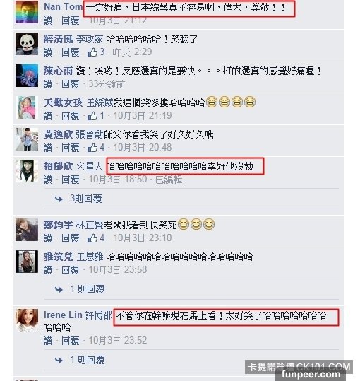
Task: Open Nan Tom's rainbow profile picture
Action: pyautogui.click(x=27, y=12)
